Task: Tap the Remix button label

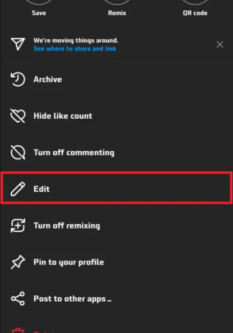Action: (117, 13)
